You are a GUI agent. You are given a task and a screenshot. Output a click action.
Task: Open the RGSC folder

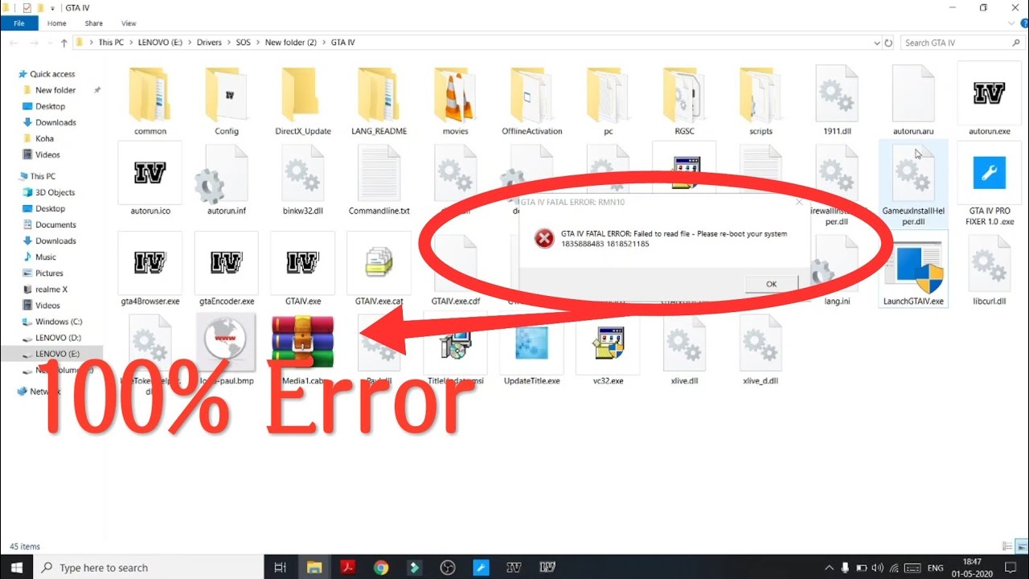(x=684, y=101)
